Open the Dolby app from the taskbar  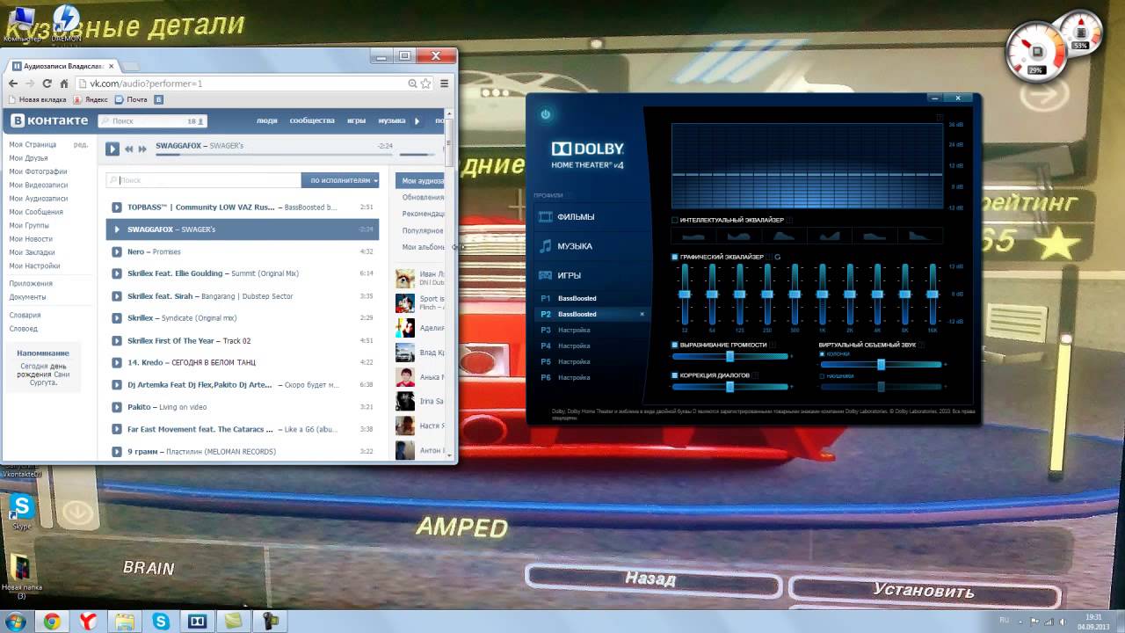(x=197, y=622)
